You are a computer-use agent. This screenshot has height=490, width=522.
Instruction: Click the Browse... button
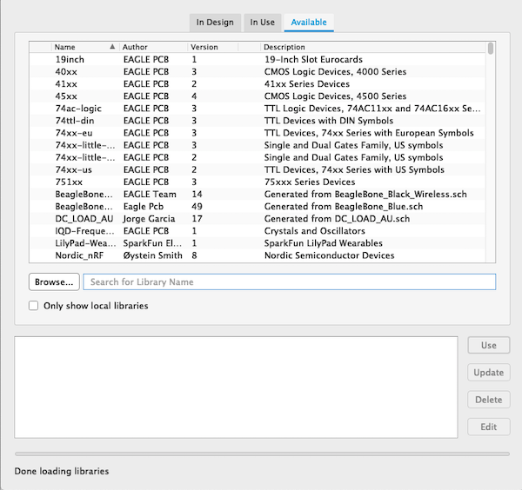(x=54, y=281)
